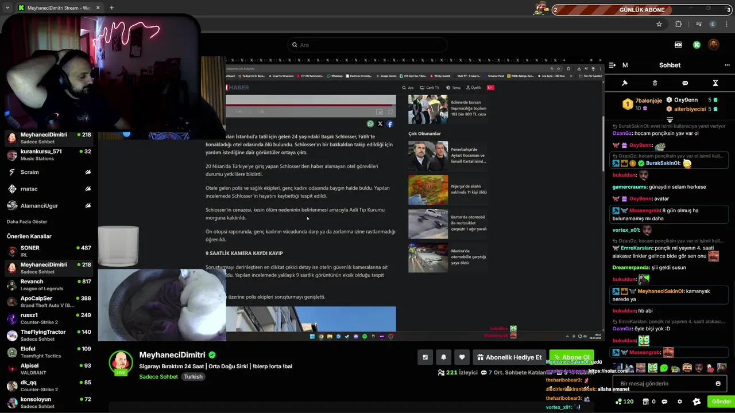The height and width of the screenshot is (413, 735).
Task: Expand the tab search dropdown arrow
Action: 7,8
